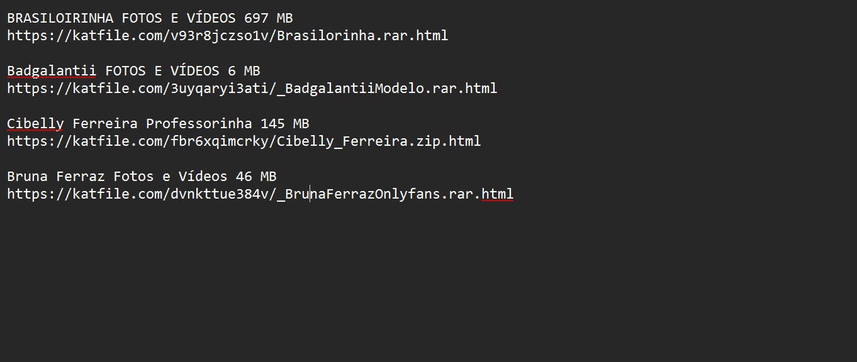The width and height of the screenshot is (857, 362).
Task: Place cursor on the text 697 MB
Action: (x=269, y=18)
